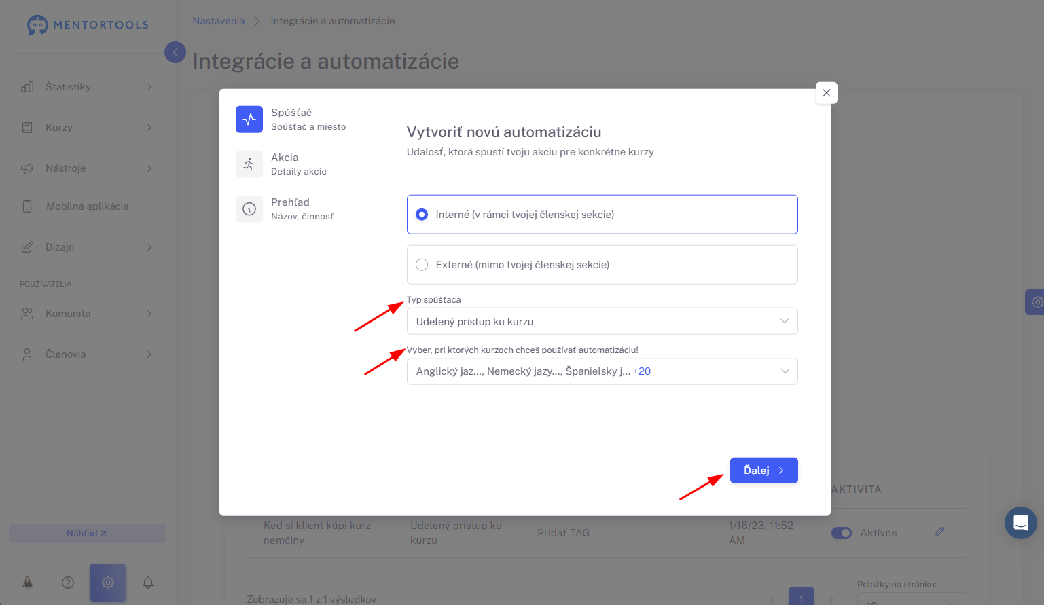This screenshot has width=1044, height=605.
Task: Open the course selection dropdown
Action: pos(602,371)
